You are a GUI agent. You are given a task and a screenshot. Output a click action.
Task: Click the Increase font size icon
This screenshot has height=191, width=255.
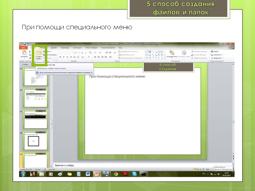82,53
